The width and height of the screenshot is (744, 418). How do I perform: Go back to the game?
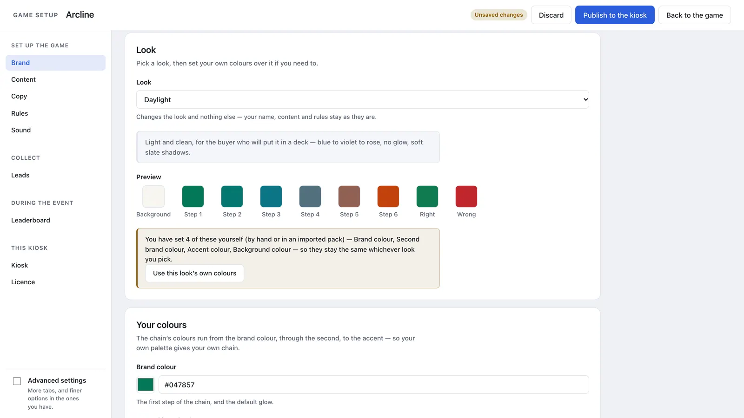coord(694,15)
